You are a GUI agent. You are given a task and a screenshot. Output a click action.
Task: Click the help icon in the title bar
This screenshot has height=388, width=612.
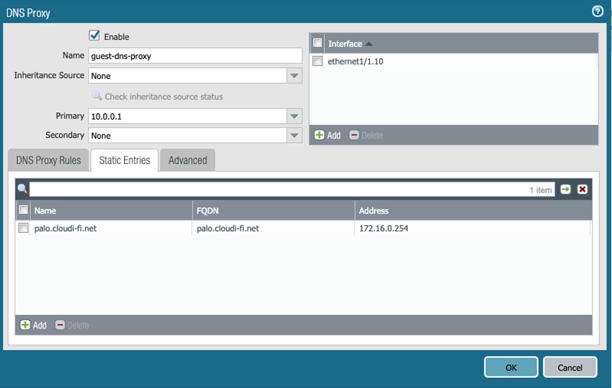(x=597, y=11)
